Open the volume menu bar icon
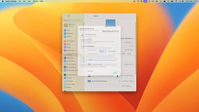The image size is (199, 112). pyautogui.click(x=157, y=1)
